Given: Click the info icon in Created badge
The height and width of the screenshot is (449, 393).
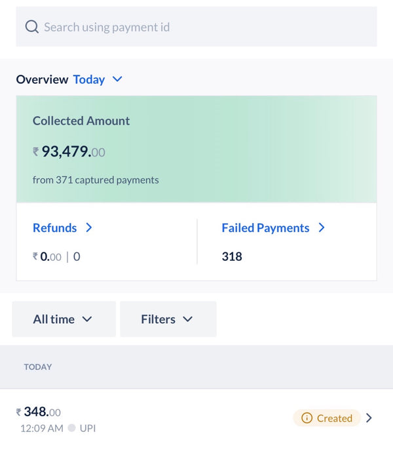Looking at the screenshot, I should pos(307,418).
